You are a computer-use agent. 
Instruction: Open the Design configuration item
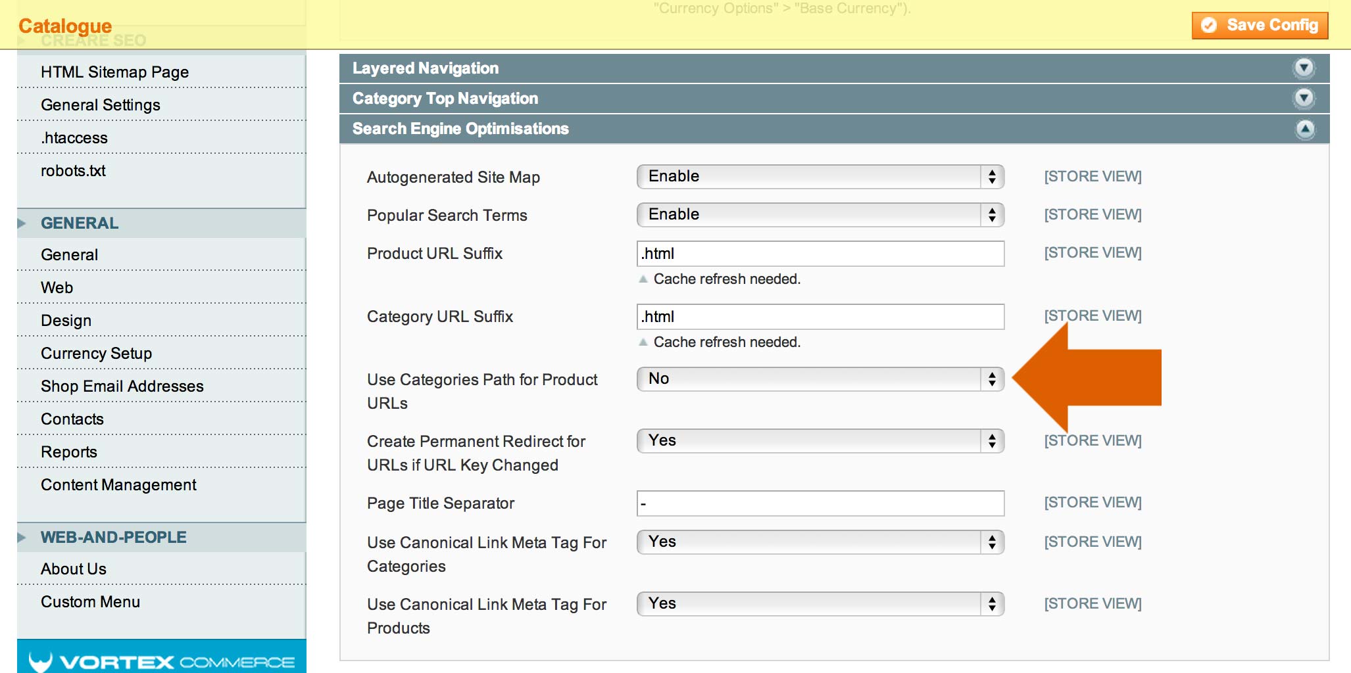[162, 320]
